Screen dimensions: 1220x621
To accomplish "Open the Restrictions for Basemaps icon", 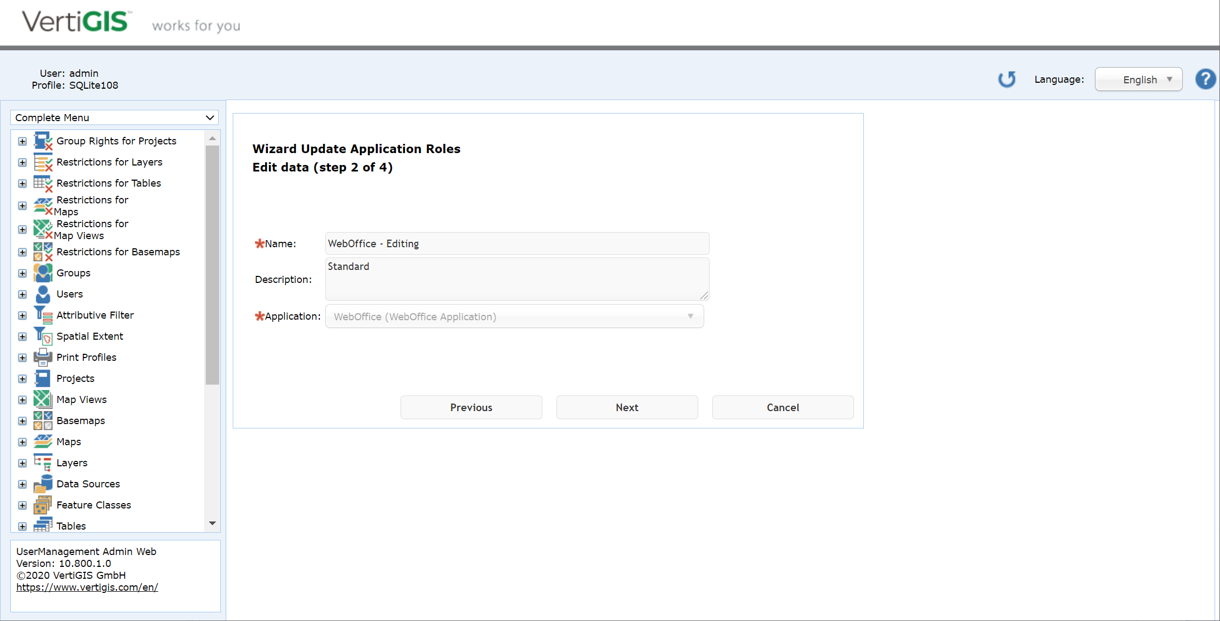I will pyautogui.click(x=43, y=252).
